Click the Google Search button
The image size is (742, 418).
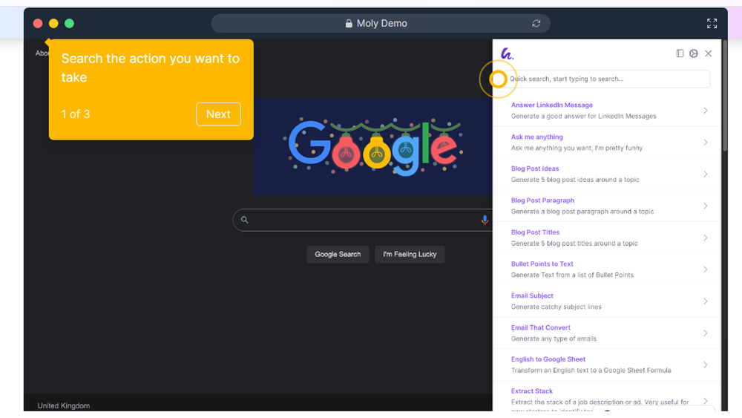[338, 254]
